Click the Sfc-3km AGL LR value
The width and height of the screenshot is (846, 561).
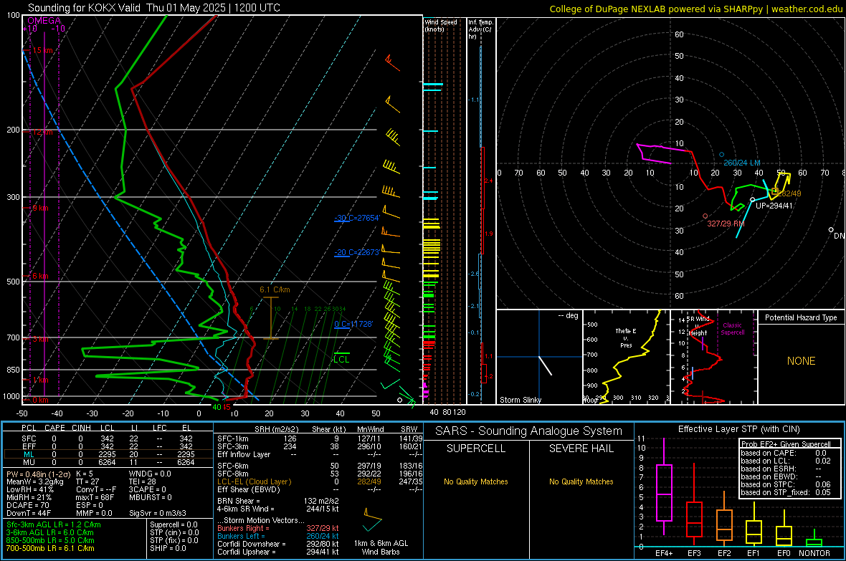(x=54, y=524)
